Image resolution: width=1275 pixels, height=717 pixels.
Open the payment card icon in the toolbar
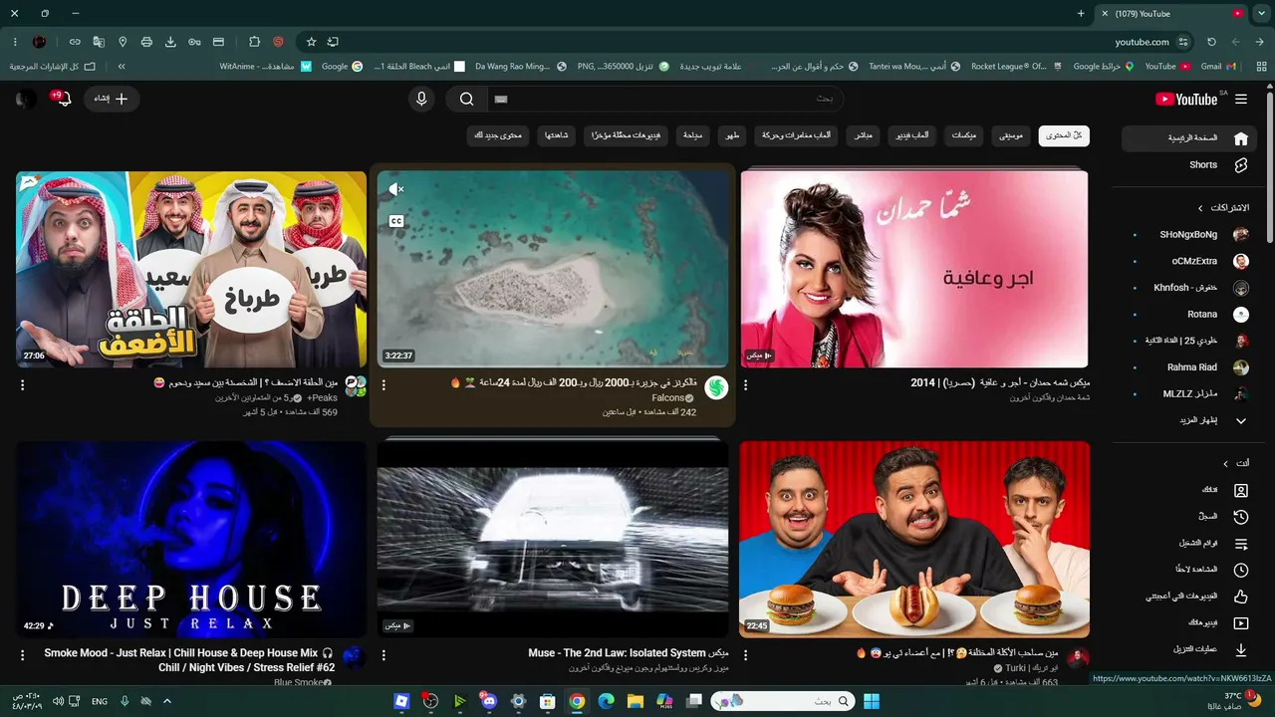218,42
